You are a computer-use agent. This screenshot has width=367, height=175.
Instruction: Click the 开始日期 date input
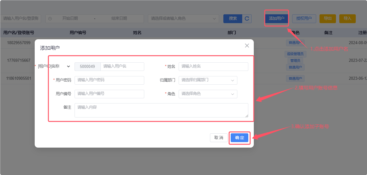(70, 19)
